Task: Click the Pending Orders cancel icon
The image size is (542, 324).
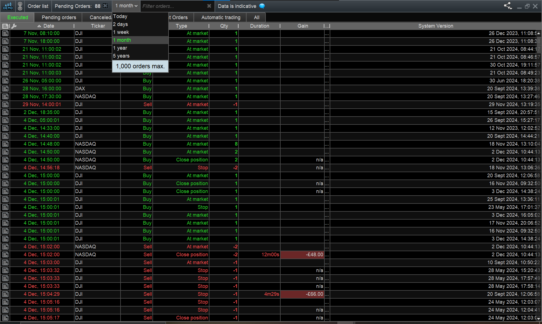Action: pyautogui.click(x=105, y=6)
